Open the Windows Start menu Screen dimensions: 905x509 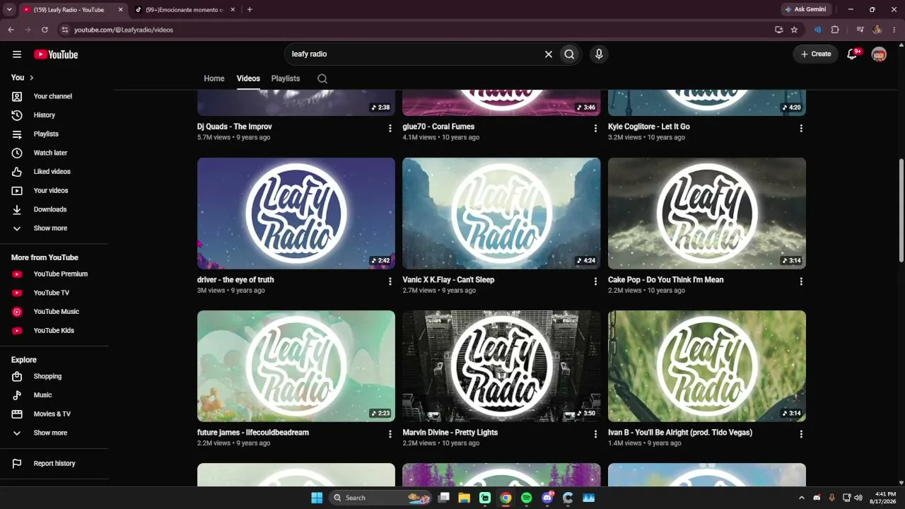point(316,498)
